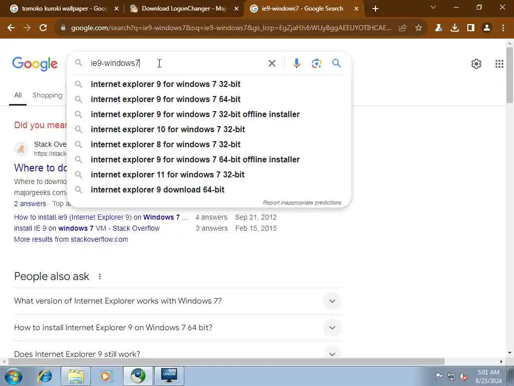Reload the current page
Screen dimensions: 514x386
(x=43, y=28)
